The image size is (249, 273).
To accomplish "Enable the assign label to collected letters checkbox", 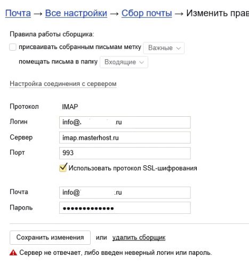I will pyautogui.click(x=13, y=47).
